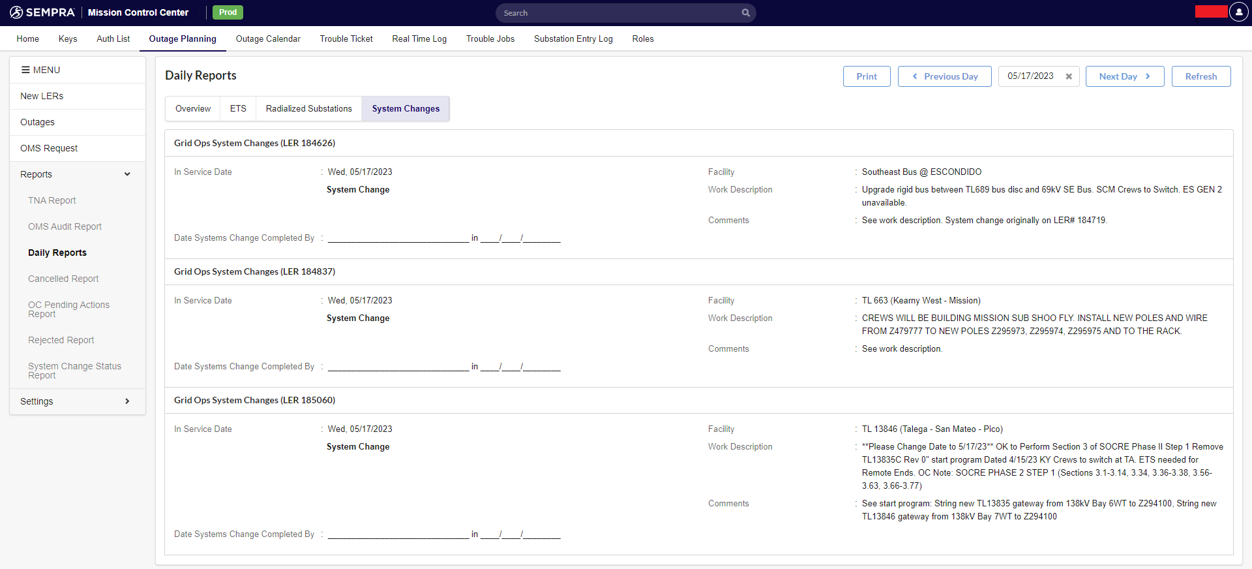Clear the date with the X icon

(x=1069, y=76)
